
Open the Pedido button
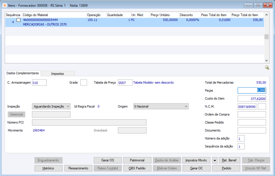[226, 168]
